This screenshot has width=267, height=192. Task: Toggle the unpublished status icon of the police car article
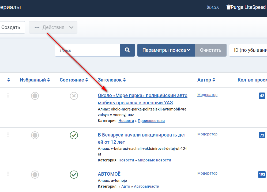click(x=74, y=96)
